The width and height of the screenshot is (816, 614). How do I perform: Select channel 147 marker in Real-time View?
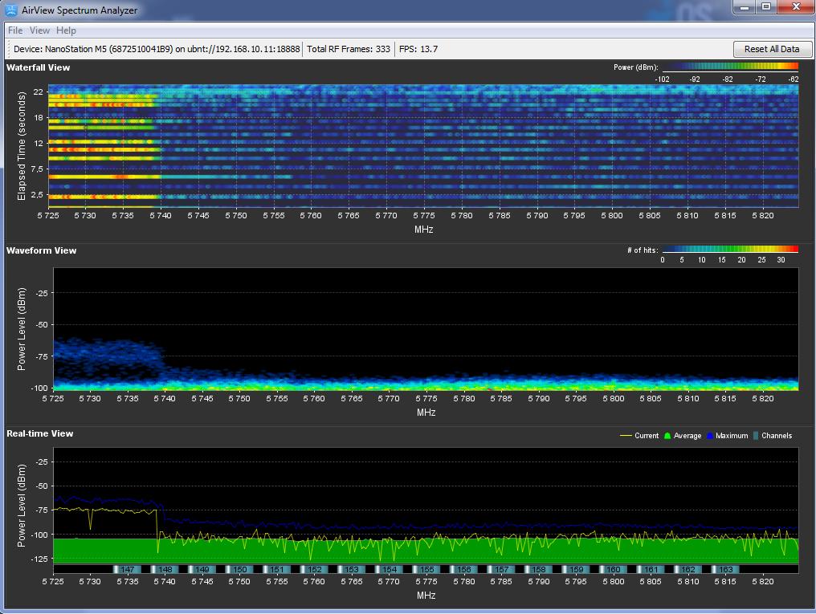[127, 569]
